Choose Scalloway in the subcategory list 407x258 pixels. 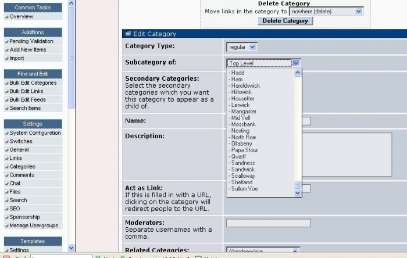(243, 176)
